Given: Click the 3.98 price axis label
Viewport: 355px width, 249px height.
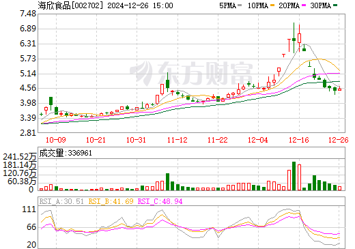Looking at the screenshot, I should 28,103.
